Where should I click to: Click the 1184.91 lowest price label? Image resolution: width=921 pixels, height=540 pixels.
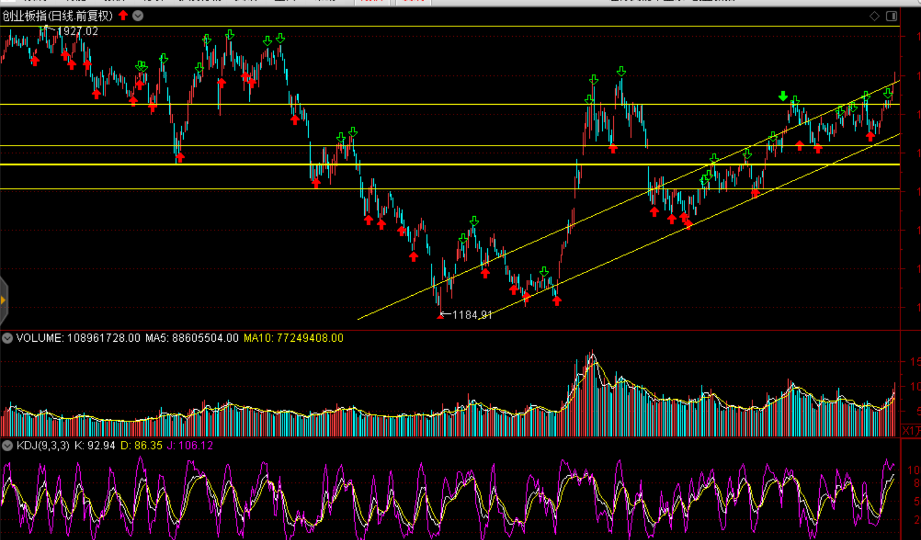pyautogui.click(x=471, y=315)
